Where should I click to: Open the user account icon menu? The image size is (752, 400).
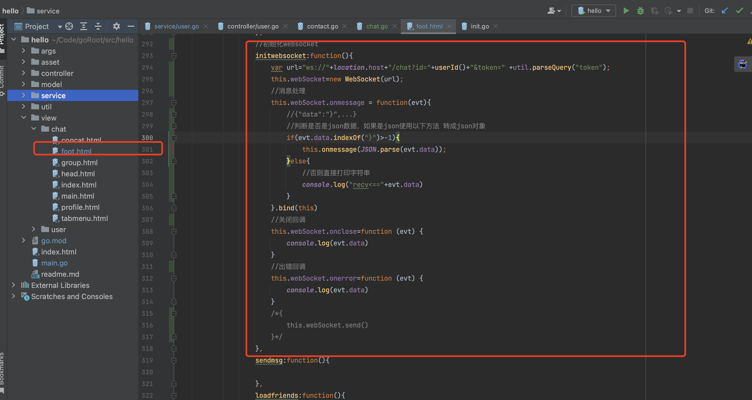(x=554, y=11)
